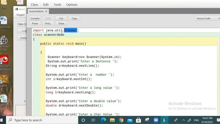Click the taskbar search box
The image size is (220, 124).
click(x=42, y=120)
